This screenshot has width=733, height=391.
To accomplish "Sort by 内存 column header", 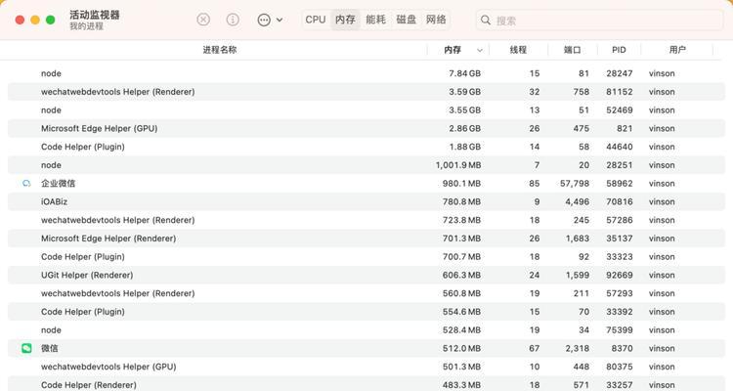I will click(453, 50).
